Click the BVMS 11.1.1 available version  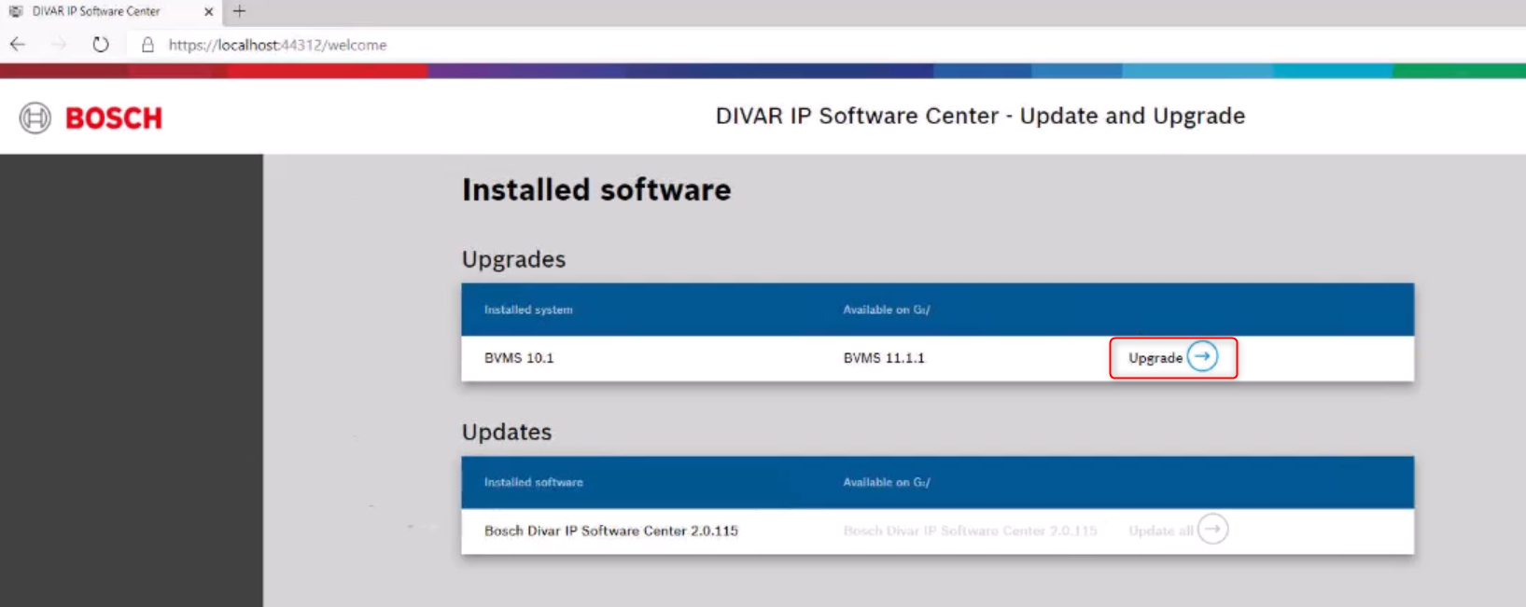click(x=884, y=358)
